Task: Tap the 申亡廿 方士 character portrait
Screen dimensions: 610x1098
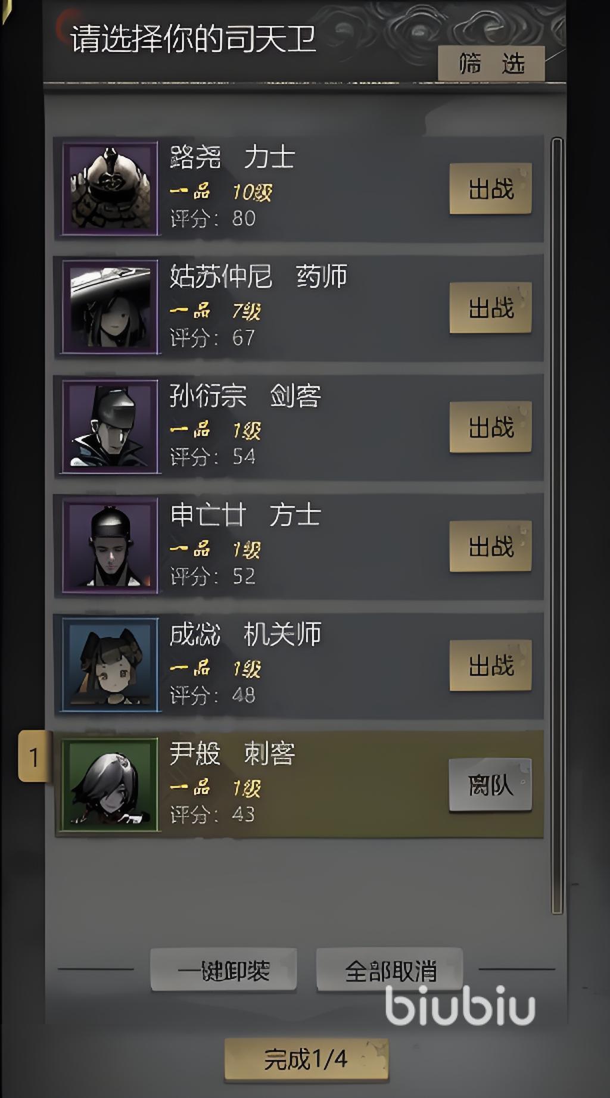Action: (x=110, y=545)
